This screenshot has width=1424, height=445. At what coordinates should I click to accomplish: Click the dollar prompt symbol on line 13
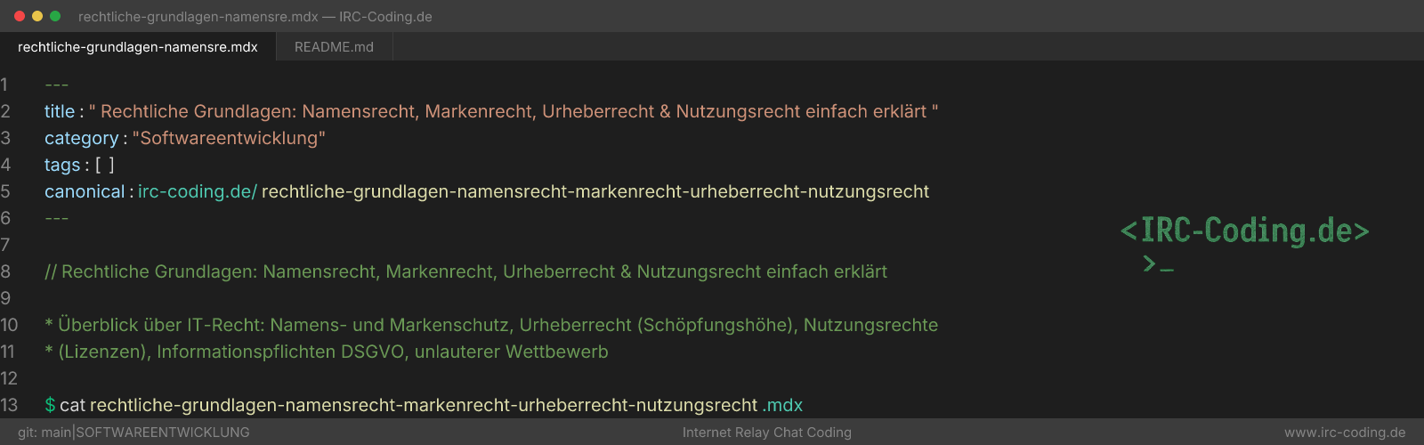pyautogui.click(x=50, y=405)
